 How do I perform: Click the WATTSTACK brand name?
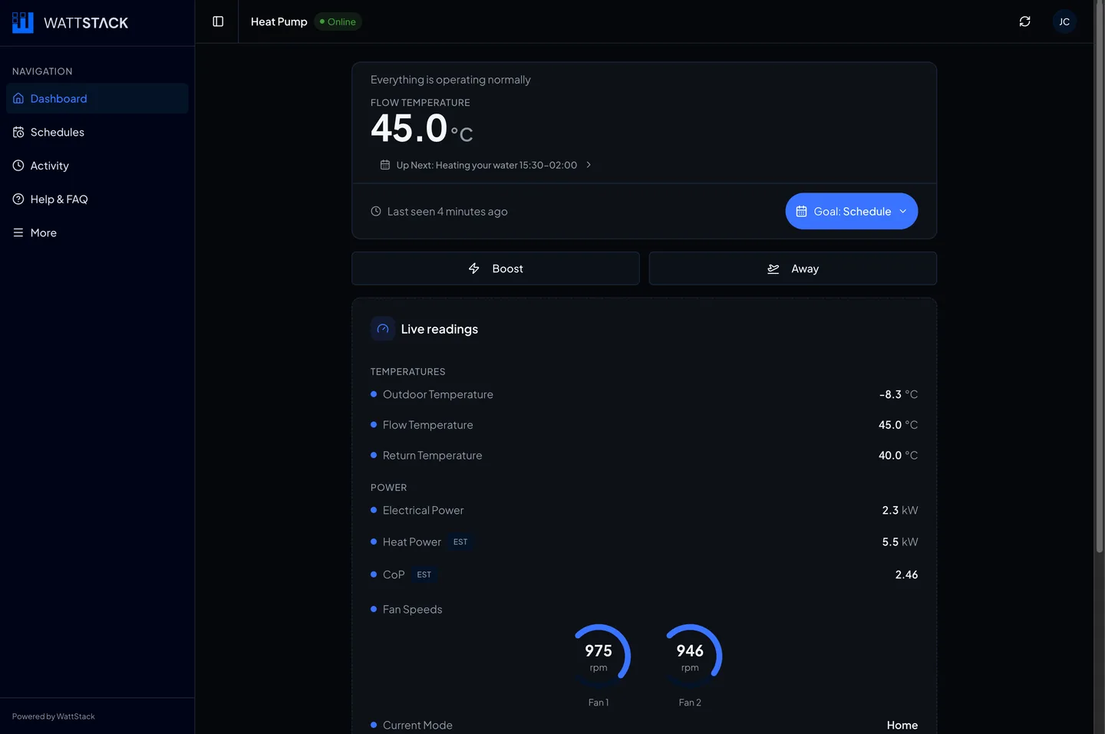click(86, 23)
